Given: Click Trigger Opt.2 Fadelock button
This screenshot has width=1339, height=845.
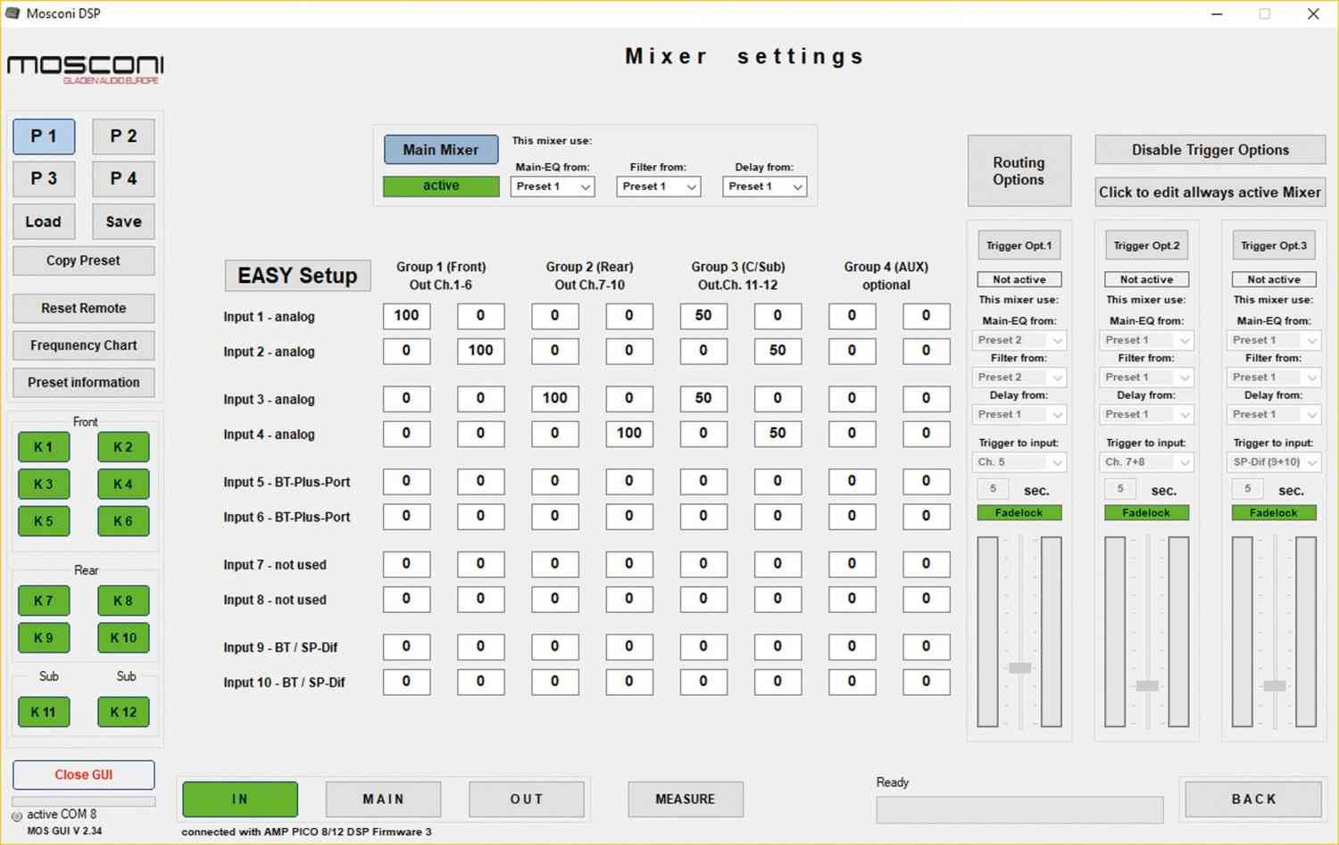Looking at the screenshot, I should click(1146, 513).
